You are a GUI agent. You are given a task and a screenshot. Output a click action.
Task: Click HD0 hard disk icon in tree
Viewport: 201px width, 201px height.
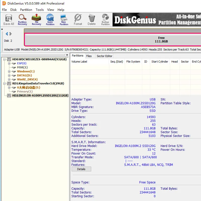(x=9, y=59)
